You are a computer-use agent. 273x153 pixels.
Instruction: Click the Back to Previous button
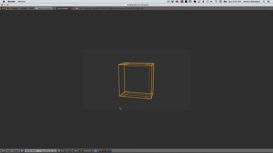point(44,8)
